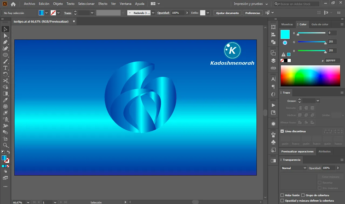Select the Paintbrush tool
This screenshot has width=345, height=204.
5,61
